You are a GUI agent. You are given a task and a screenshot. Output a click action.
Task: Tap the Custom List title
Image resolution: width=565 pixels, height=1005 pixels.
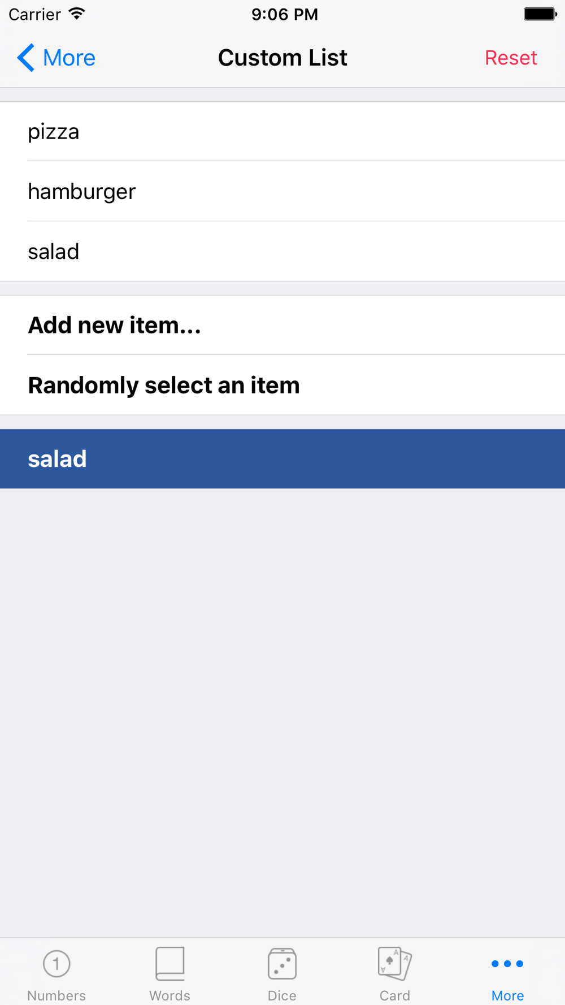click(282, 58)
